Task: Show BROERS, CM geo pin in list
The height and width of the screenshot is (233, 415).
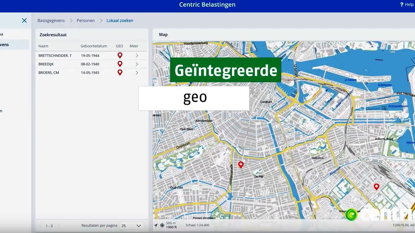Action: [120, 72]
